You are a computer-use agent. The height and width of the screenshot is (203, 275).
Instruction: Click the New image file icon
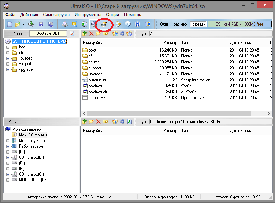pyautogui.click(x=9, y=24)
